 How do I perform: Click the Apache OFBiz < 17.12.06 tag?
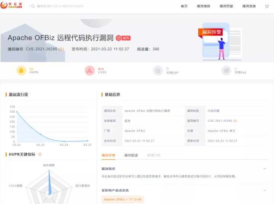[123, 199]
